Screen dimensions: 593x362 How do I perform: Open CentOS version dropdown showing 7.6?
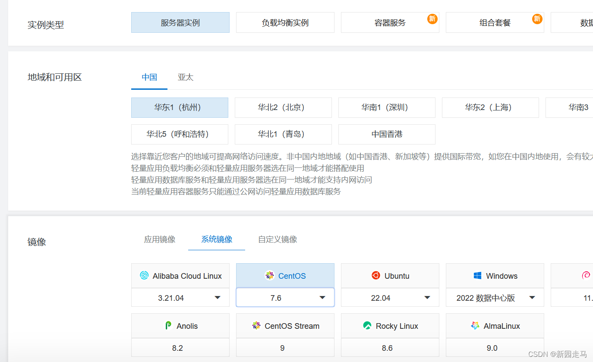pyautogui.click(x=285, y=298)
